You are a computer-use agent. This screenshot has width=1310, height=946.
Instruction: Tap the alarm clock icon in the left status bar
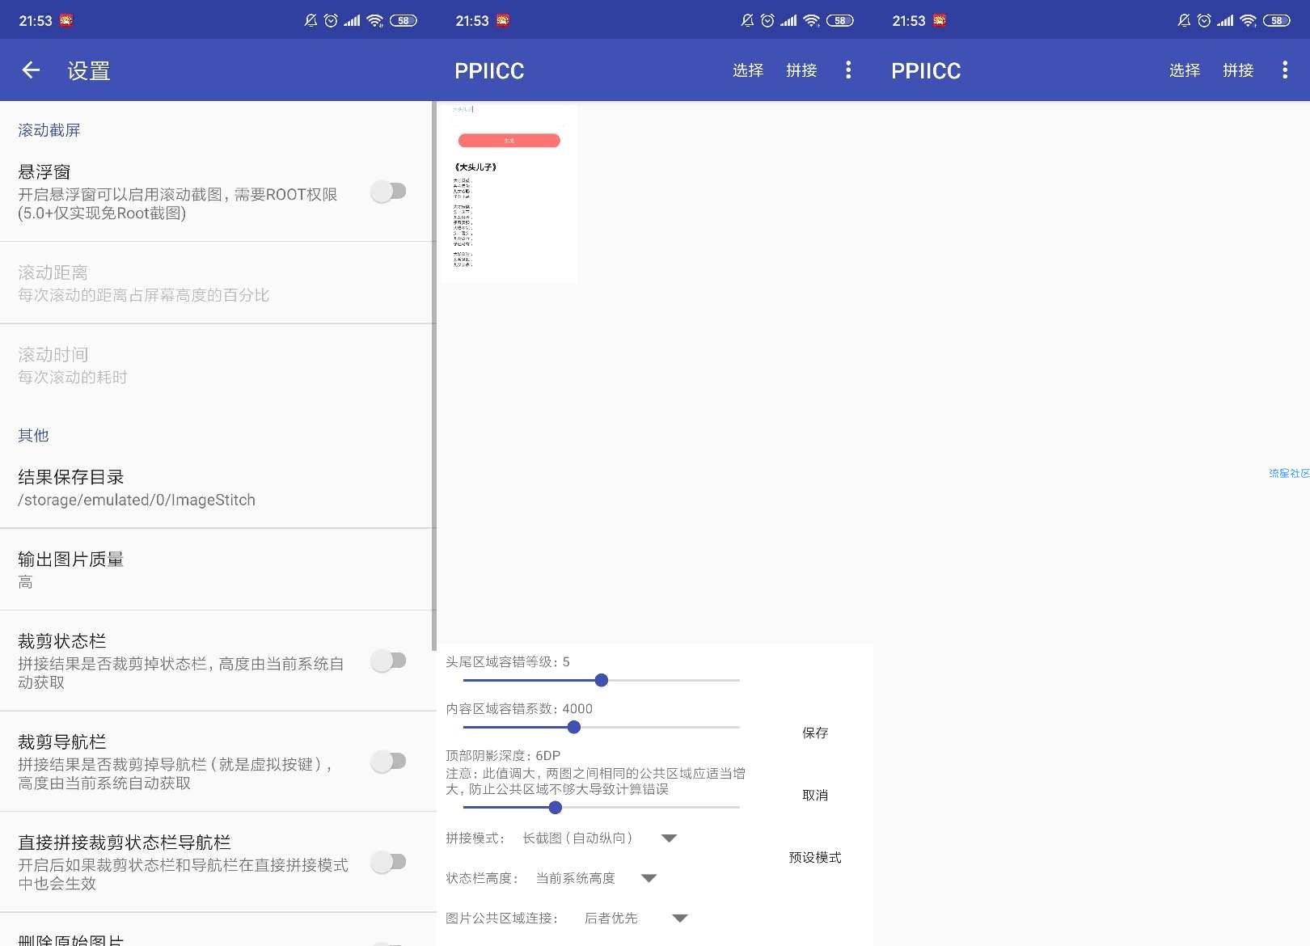tap(331, 20)
